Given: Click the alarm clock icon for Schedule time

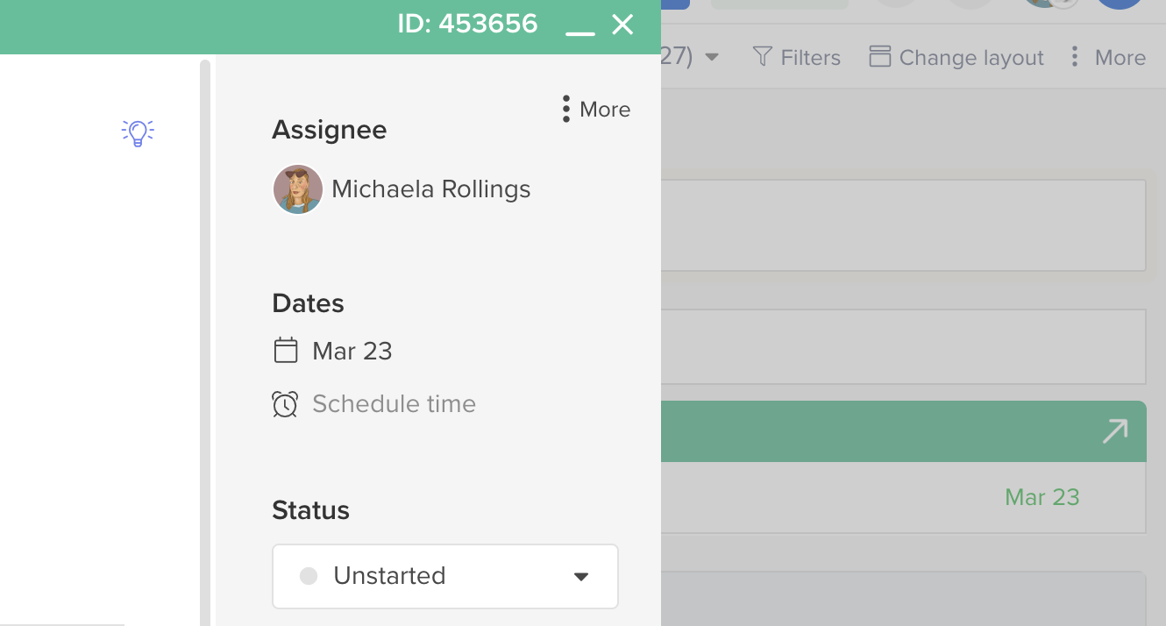Looking at the screenshot, I should (285, 404).
